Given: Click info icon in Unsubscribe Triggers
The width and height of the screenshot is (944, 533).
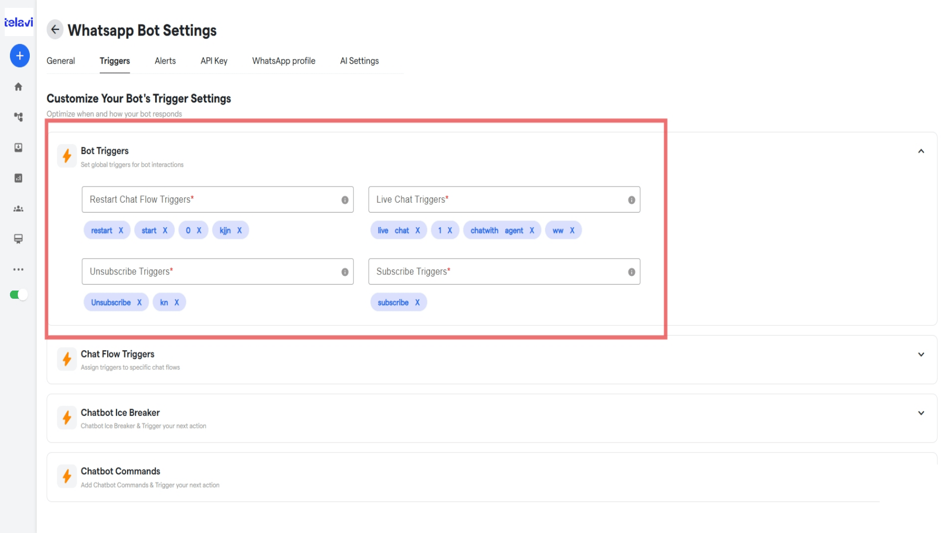Looking at the screenshot, I should point(345,272).
